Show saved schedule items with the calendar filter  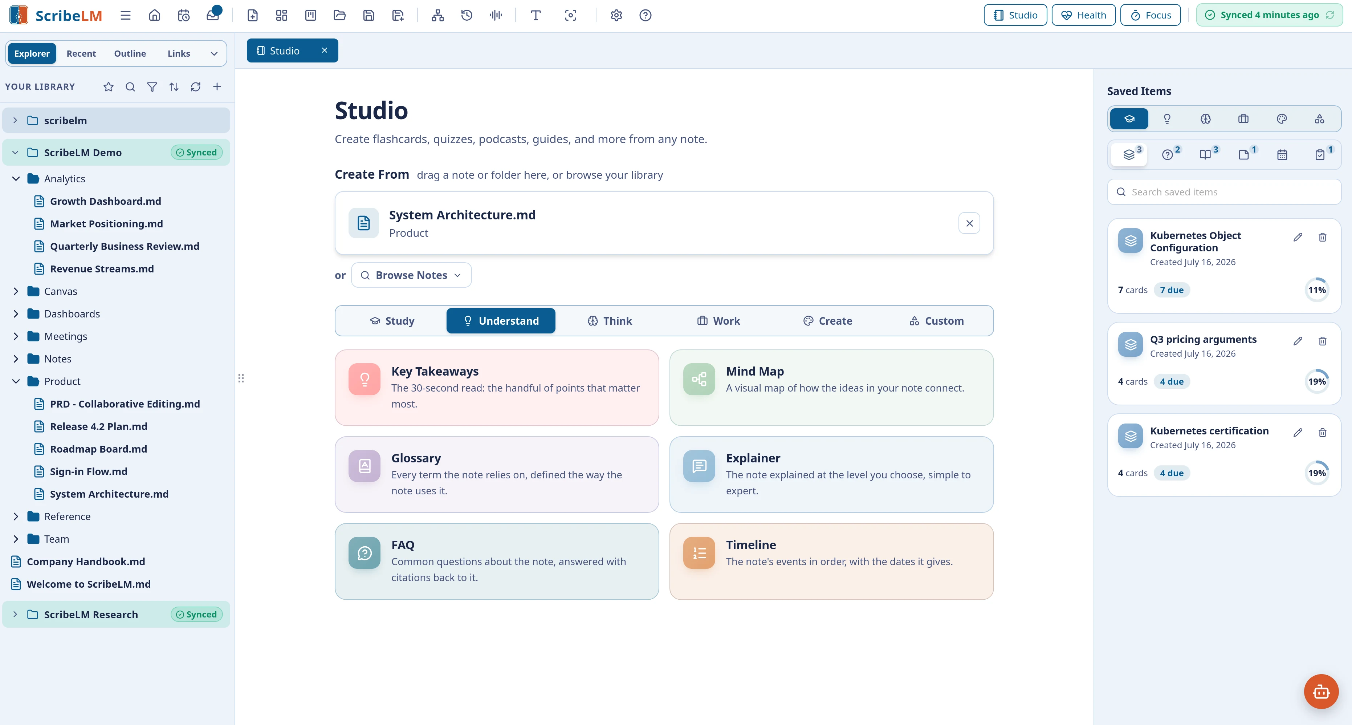pyautogui.click(x=1282, y=154)
